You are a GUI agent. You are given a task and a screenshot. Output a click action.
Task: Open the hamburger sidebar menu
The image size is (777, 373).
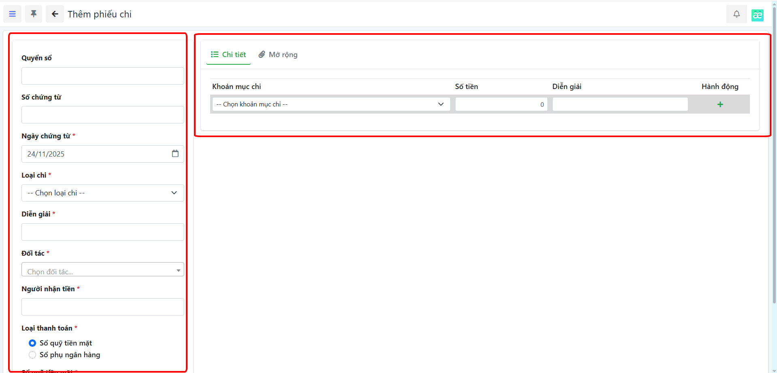click(x=12, y=14)
